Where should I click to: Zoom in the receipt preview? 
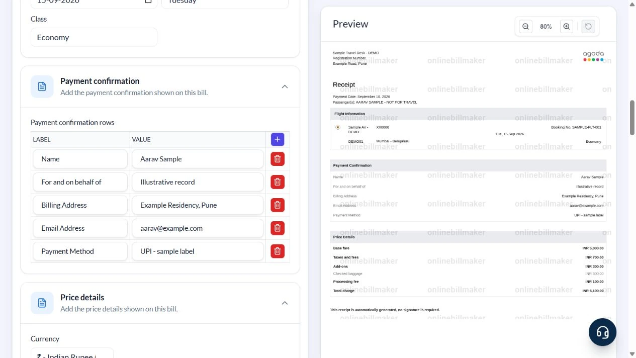[x=567, y=27]
